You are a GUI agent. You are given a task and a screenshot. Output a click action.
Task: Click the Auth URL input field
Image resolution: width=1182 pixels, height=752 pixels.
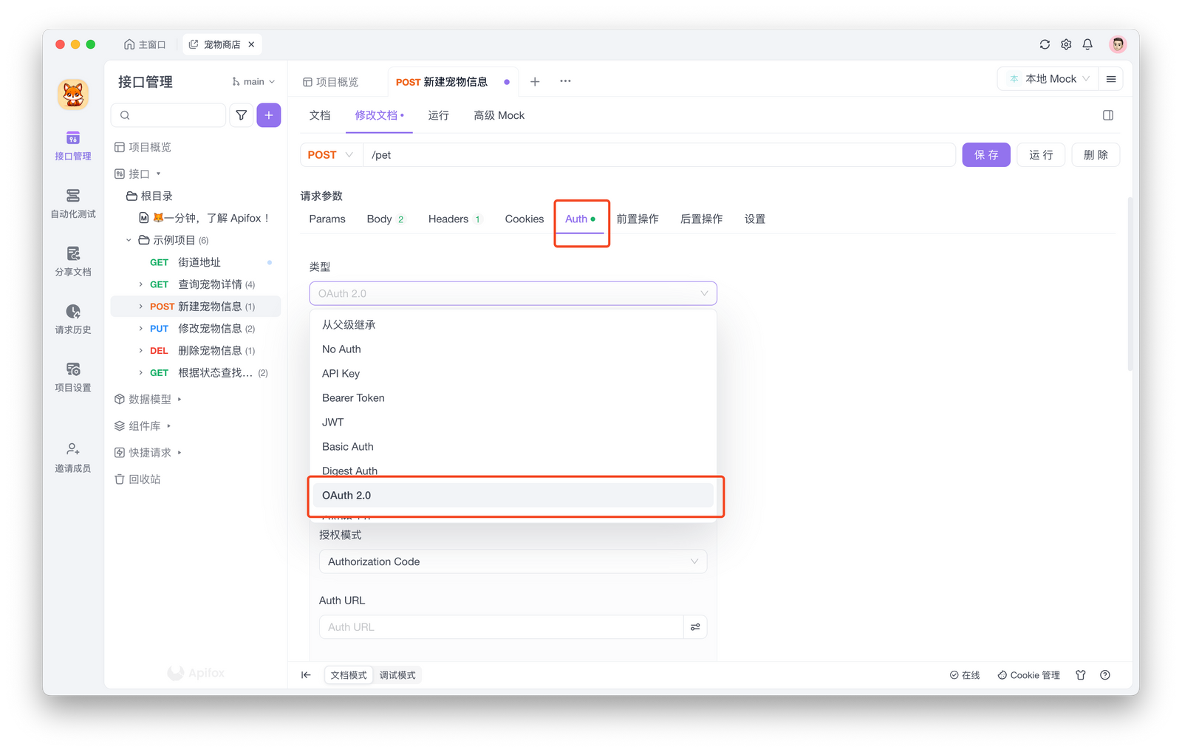point(501,627)
